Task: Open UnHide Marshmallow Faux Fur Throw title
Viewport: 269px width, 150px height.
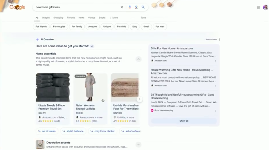Action: (x=126, y=107)
